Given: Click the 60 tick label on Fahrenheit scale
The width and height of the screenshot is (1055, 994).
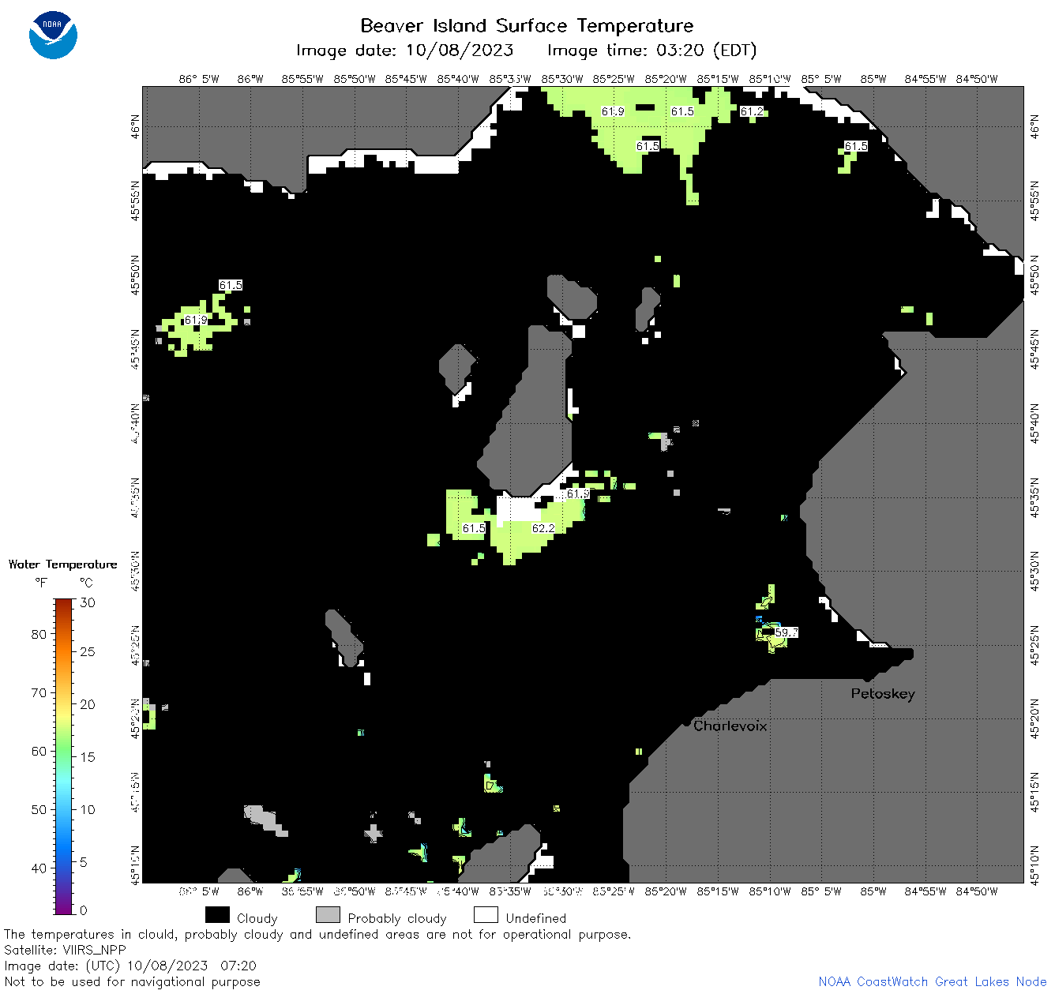Looking at the screenshot, I should 39,751.
